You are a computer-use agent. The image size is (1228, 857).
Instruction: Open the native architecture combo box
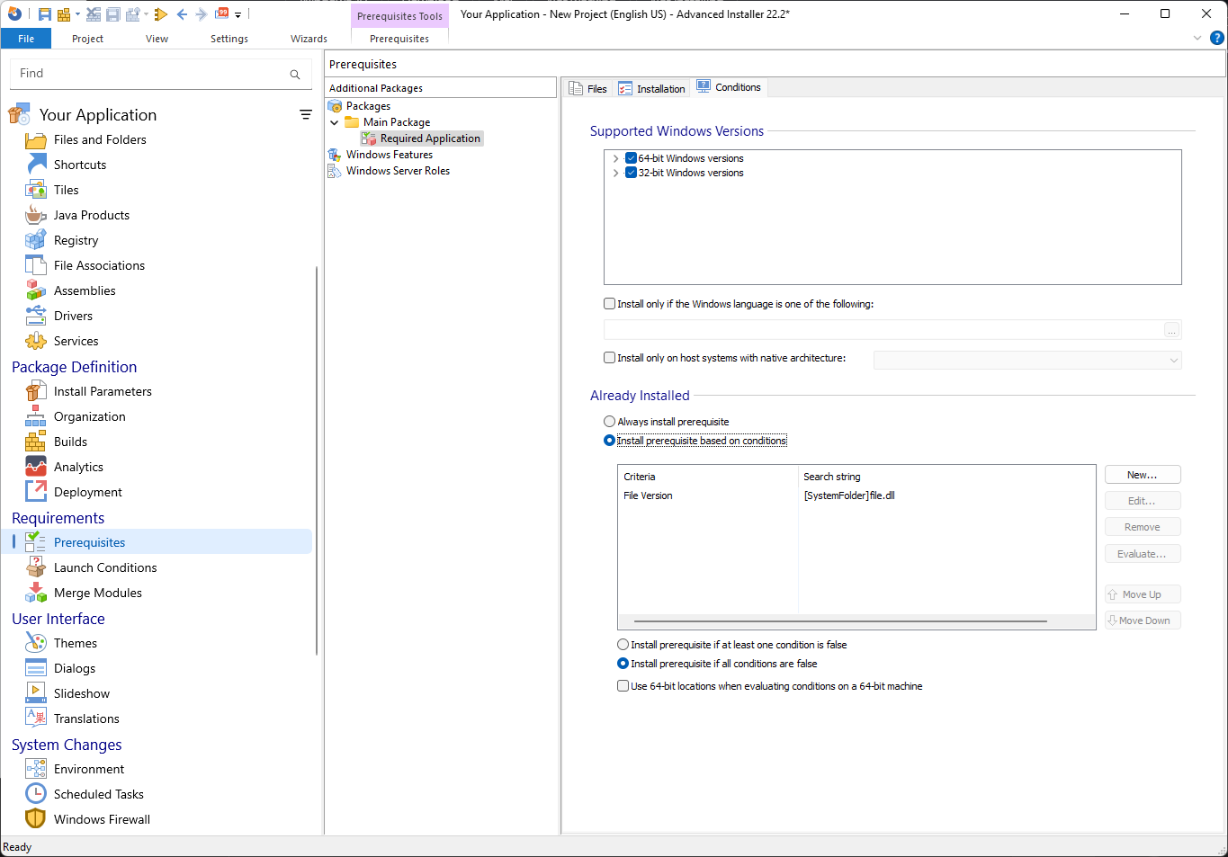point(1027,360)
